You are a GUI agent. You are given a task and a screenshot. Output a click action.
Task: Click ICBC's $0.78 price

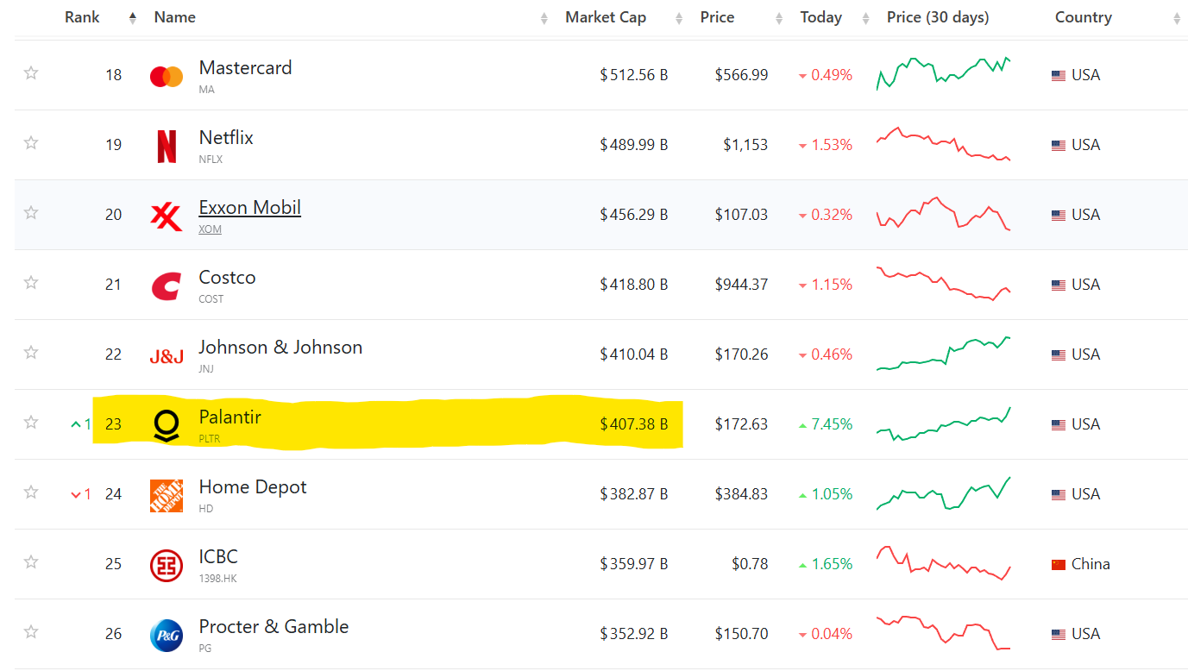(749, 564)
